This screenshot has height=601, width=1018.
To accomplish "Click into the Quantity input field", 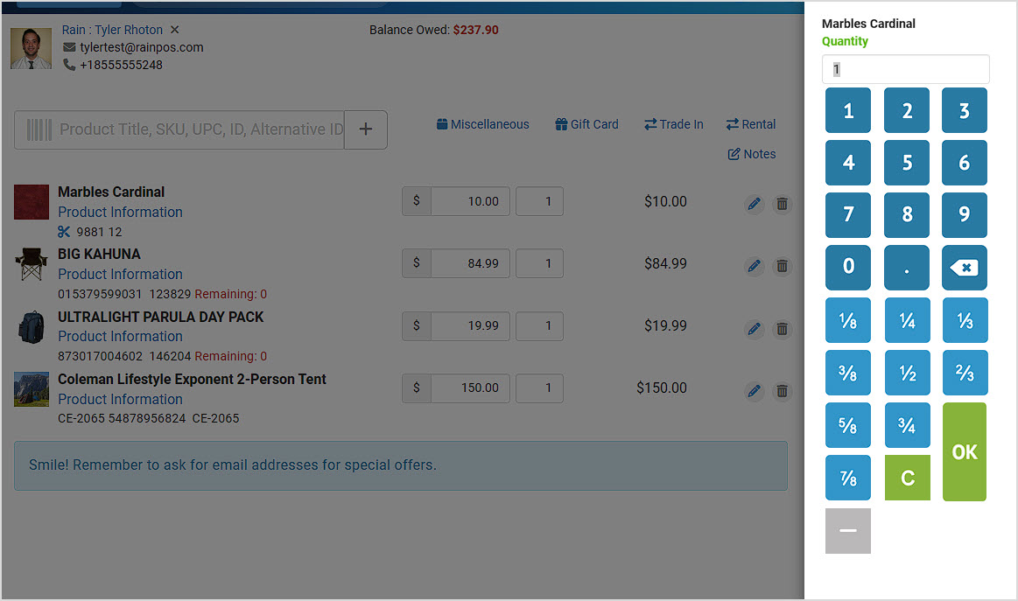I will coord(905,69).
